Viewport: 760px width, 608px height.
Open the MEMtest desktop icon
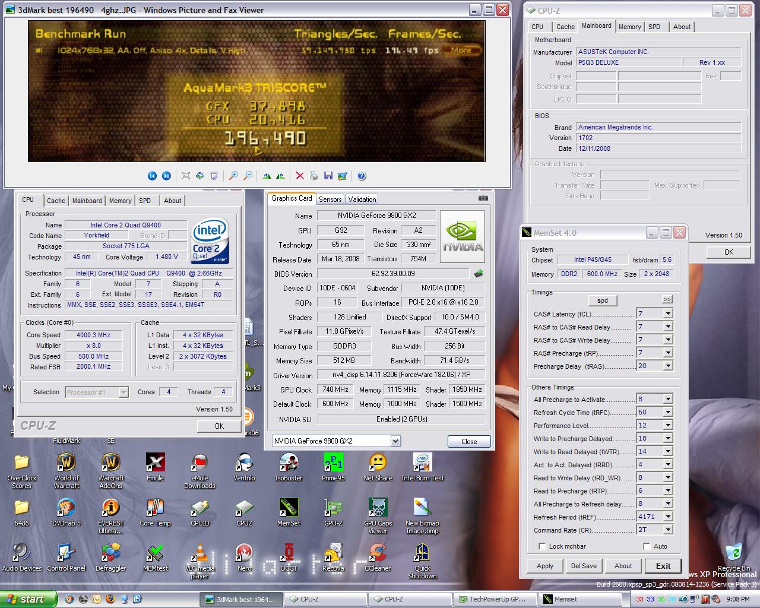155,557
